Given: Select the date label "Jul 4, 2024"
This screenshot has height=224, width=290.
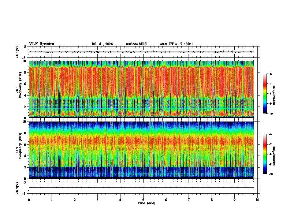Looking at the screenshot, I should 102,44.
